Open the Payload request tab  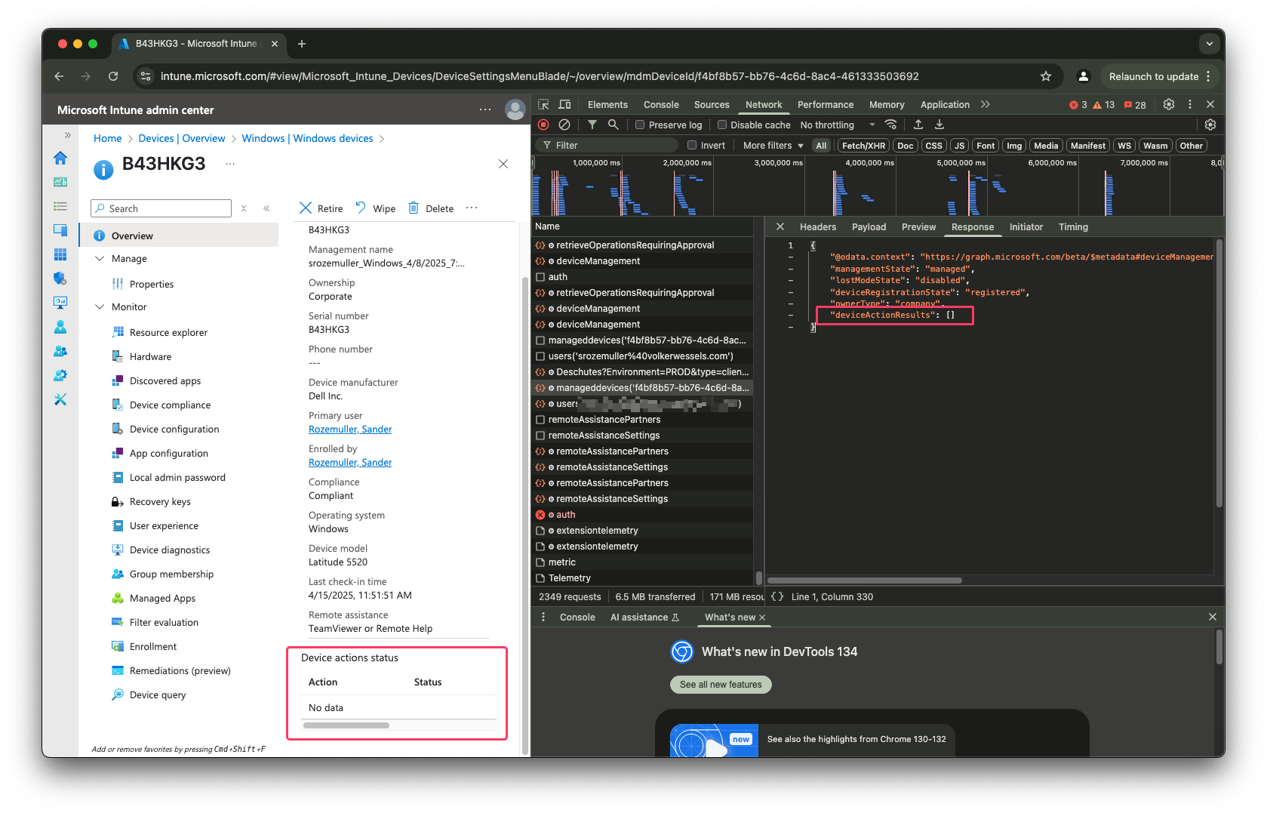869,226
